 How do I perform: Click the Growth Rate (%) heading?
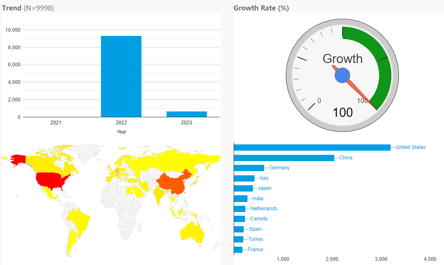tap(261, 8)
